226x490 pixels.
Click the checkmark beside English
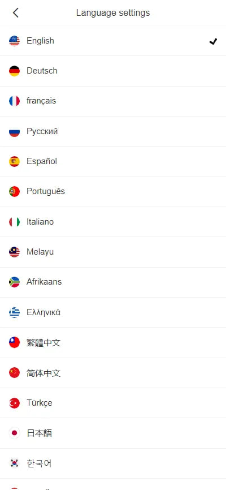(x=213, y=41)
